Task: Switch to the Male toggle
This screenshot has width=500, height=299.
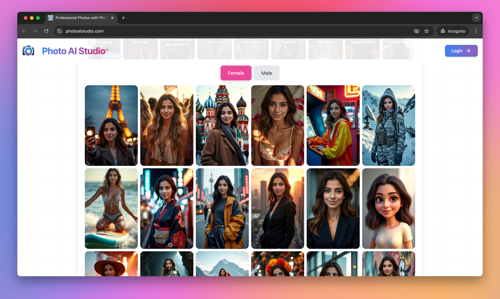Action: pos(267,73)
